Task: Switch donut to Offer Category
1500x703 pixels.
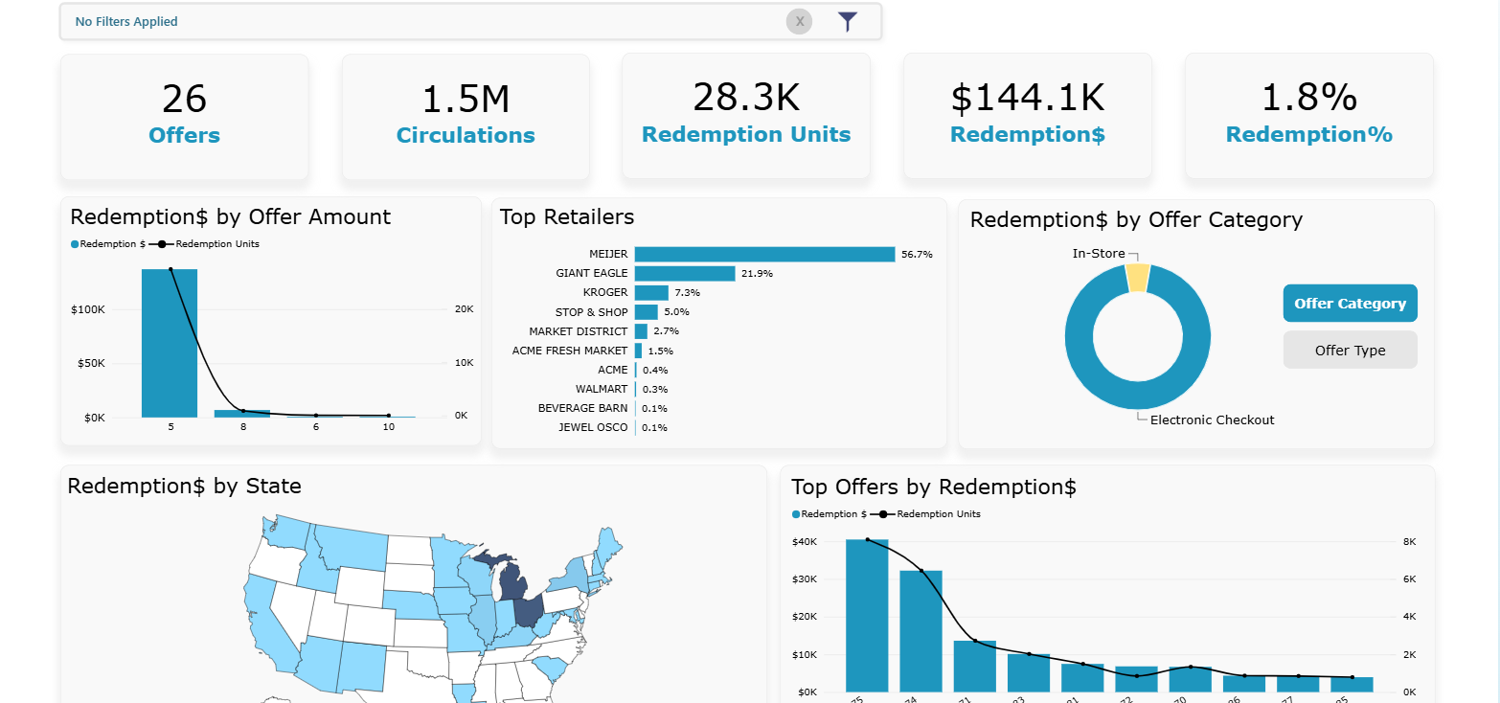Action: click(x=1350, y=304)
